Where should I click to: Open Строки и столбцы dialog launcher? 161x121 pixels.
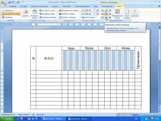pyautogui.click(x=56, y=21)
